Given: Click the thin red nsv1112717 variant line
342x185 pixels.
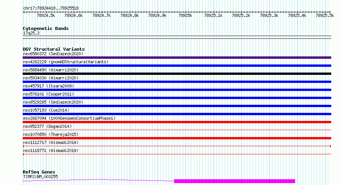Looking at the screenshot, I should click(x=177, y=146).
